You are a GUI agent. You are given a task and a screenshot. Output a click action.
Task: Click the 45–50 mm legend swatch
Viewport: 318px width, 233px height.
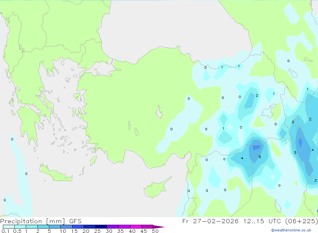pyautogui.click(x=148, y=227)
